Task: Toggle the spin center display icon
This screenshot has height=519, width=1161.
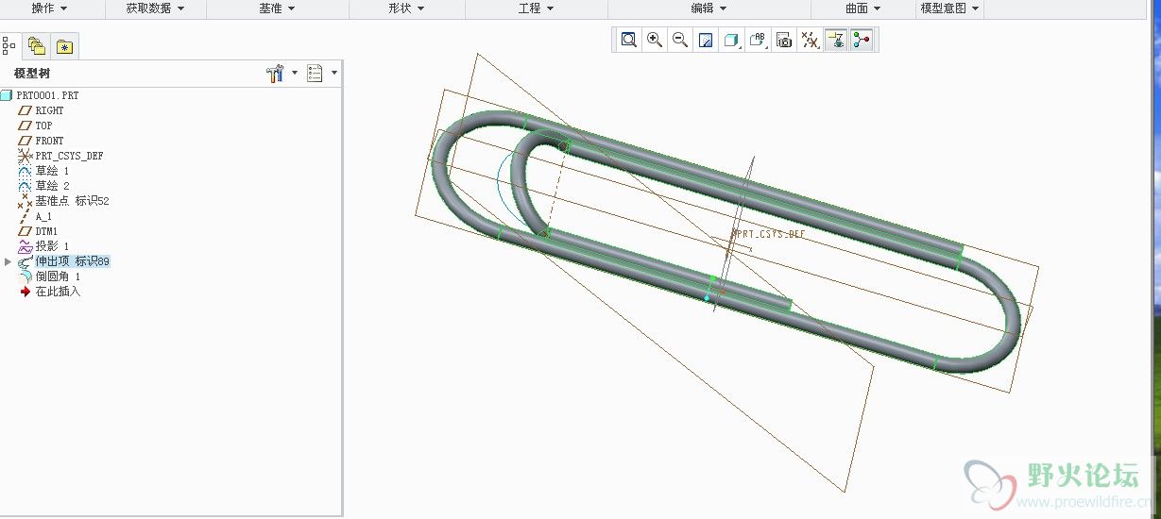Action: (861, 40)
